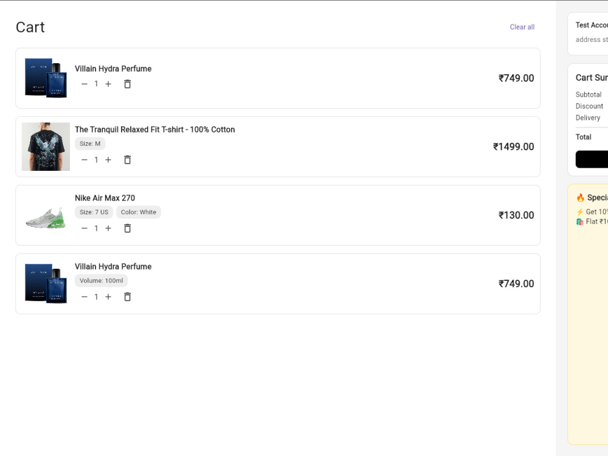Select the Color: White chip

pyautogui.click(x=139, y=212)
